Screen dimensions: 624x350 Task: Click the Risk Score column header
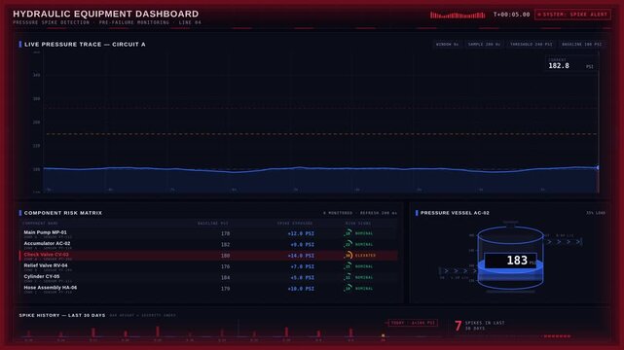pyautogui.click(x=358, y=224)
